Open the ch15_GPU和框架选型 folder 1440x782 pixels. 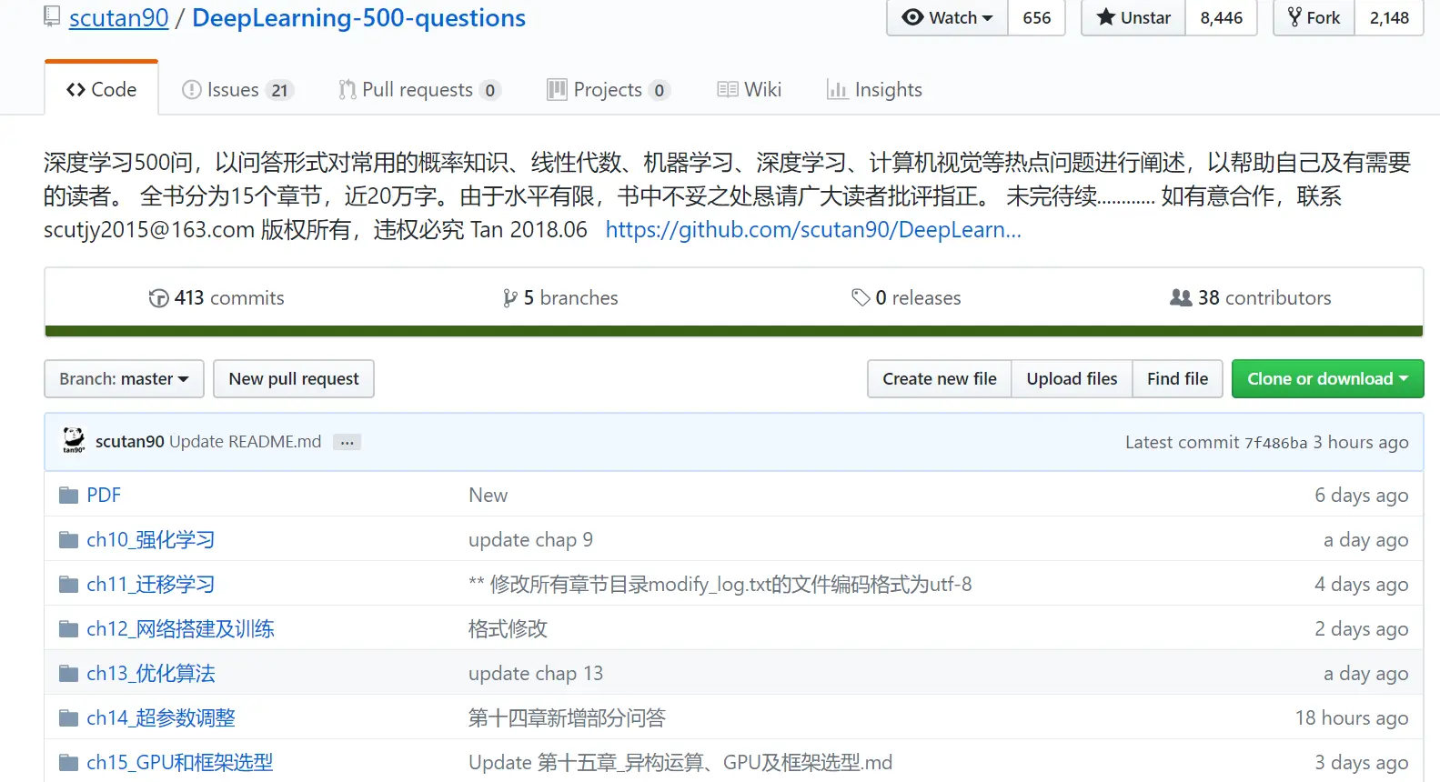[x=180, y=762]
